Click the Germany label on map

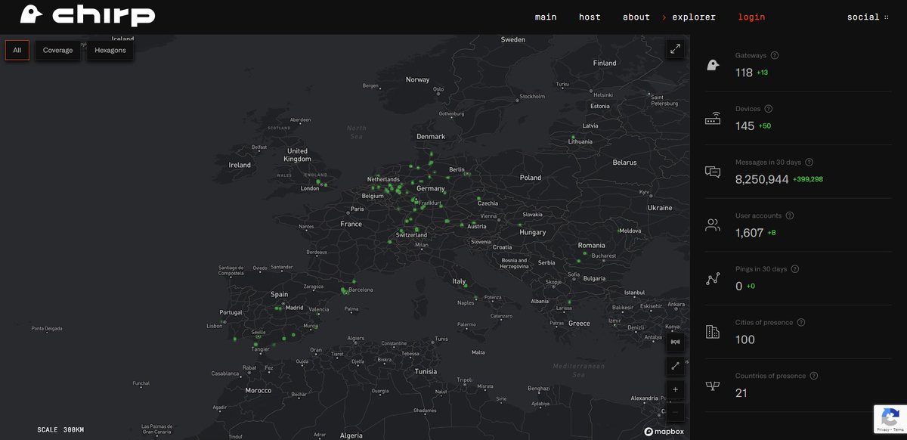(431, 188)
